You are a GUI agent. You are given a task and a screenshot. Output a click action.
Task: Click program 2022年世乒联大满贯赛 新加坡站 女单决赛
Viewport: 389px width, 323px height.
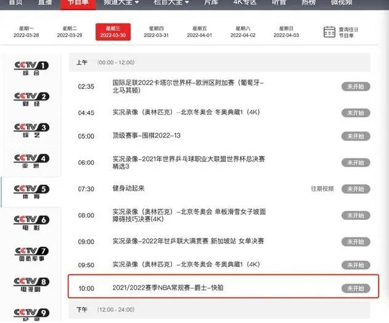click(188, 242)
